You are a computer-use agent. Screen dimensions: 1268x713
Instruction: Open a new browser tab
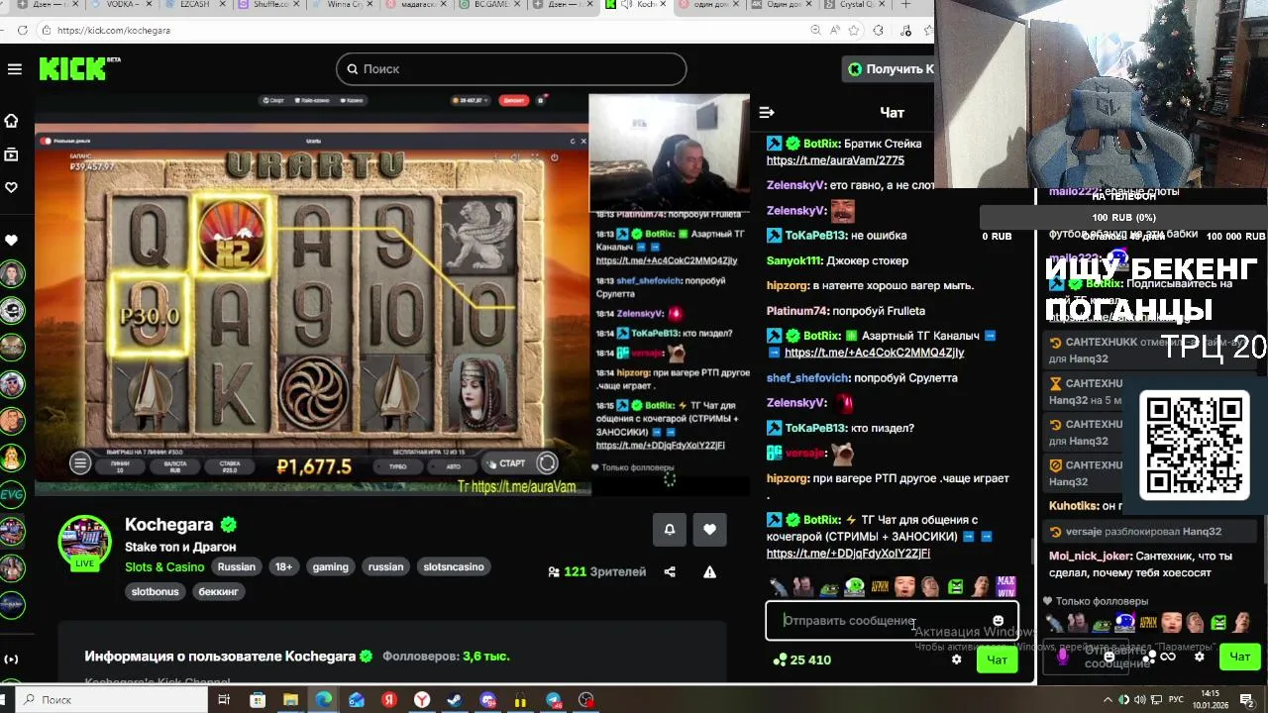click(x=905, y=5)
